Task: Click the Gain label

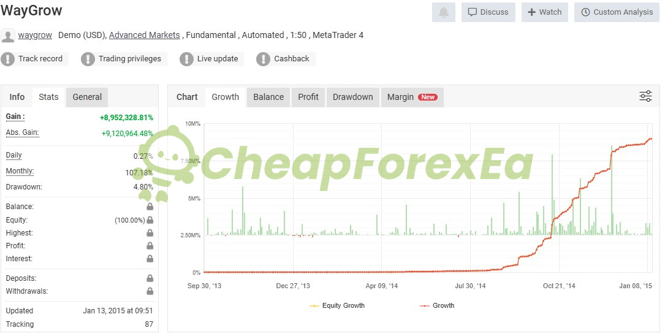Action: click(x=15, y=116)
